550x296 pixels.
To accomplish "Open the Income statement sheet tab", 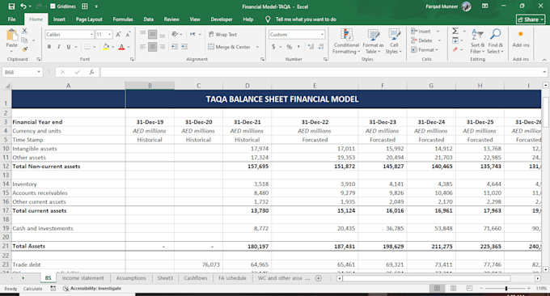I will pos(82,278).
